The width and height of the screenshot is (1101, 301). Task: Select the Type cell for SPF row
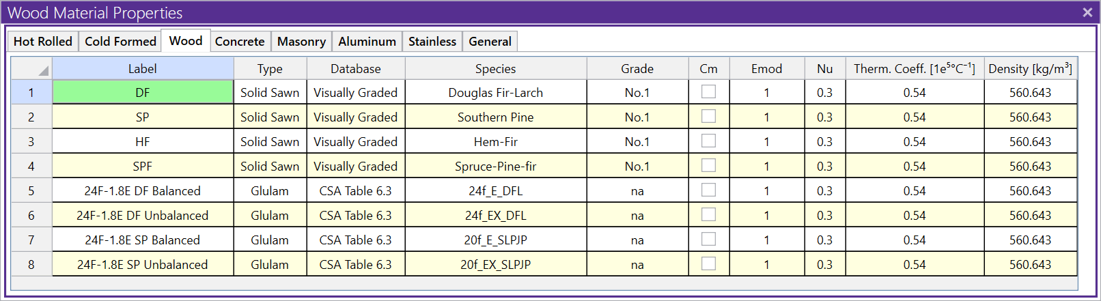click(x=270, y=167)
